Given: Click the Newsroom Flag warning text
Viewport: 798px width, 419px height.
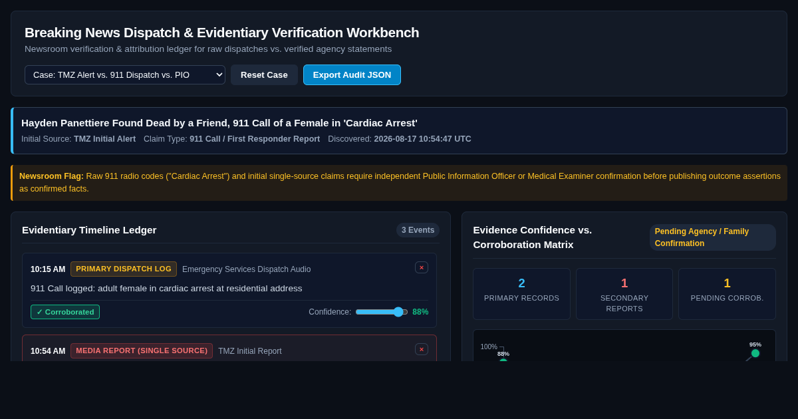Looking at the screenshot, I should (x=400, y=182).
